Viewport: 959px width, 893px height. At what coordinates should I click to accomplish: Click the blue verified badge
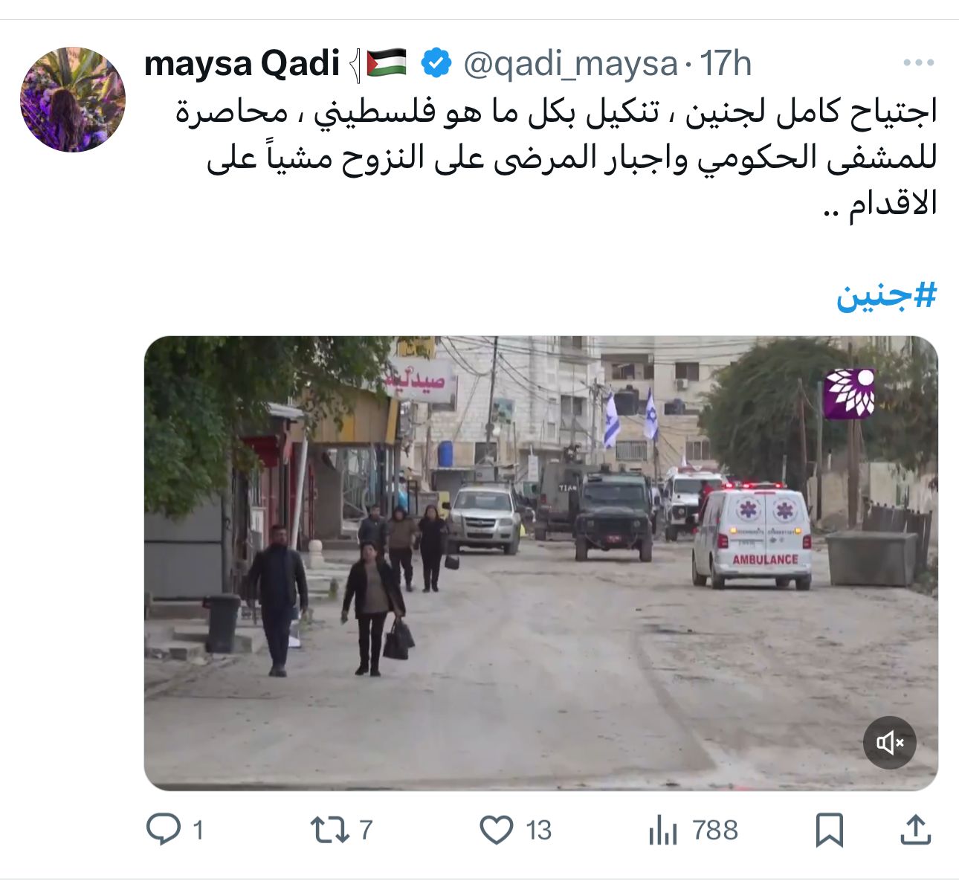point(436,63)
